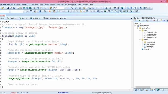Screen dimensions: 168x94
Task: Click the insert hyperlink icon in second toolbar
Action: [102, 11]
